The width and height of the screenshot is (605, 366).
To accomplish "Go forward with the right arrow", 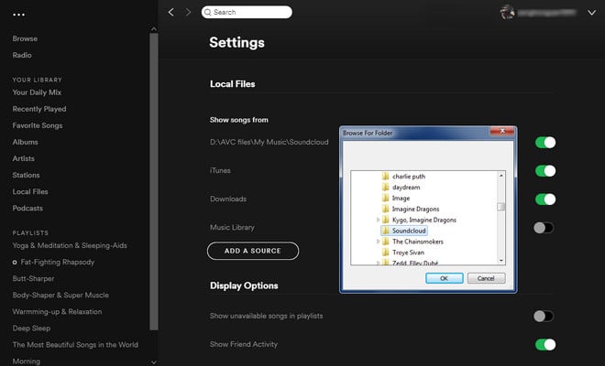I will click(x=188, y=12).
